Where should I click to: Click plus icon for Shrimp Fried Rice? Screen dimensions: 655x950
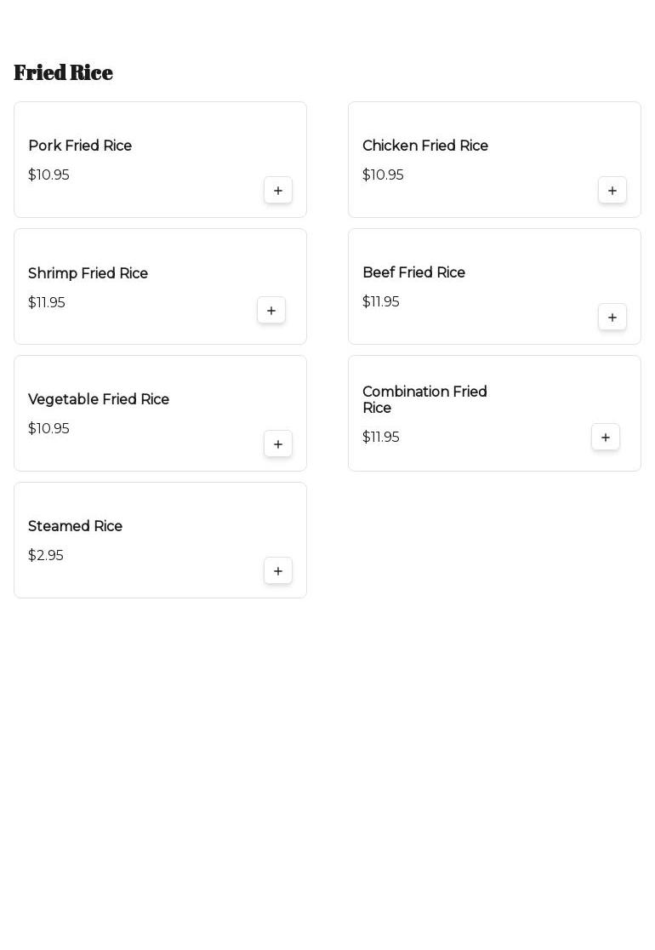pyautogui.click(x=271, y=311)
